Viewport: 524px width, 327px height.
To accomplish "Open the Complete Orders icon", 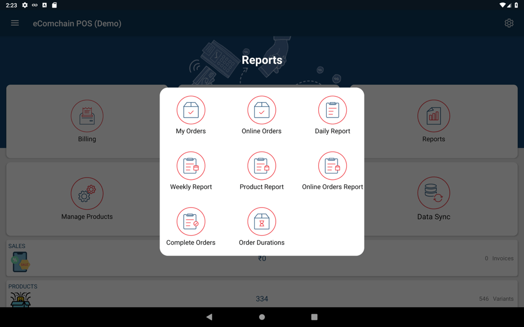I will tap(191, 221).
